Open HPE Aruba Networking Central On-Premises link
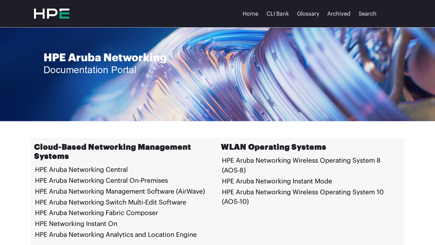The image size is (435, 245). [x=101, y=181]
